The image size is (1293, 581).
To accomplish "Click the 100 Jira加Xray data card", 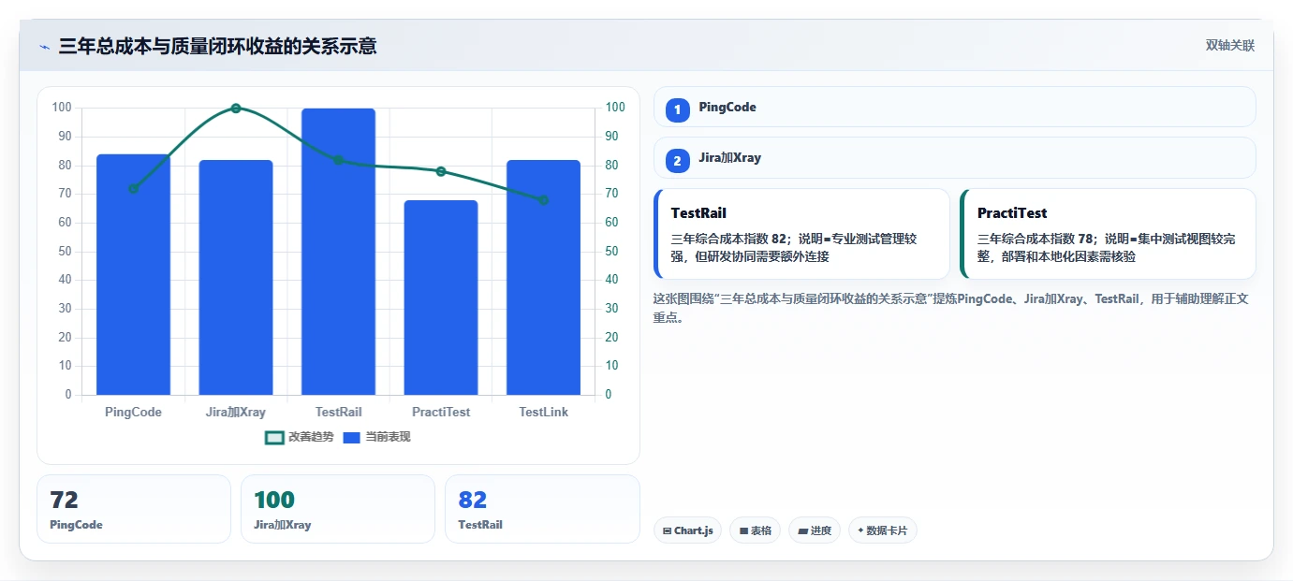I will (338, 509).
